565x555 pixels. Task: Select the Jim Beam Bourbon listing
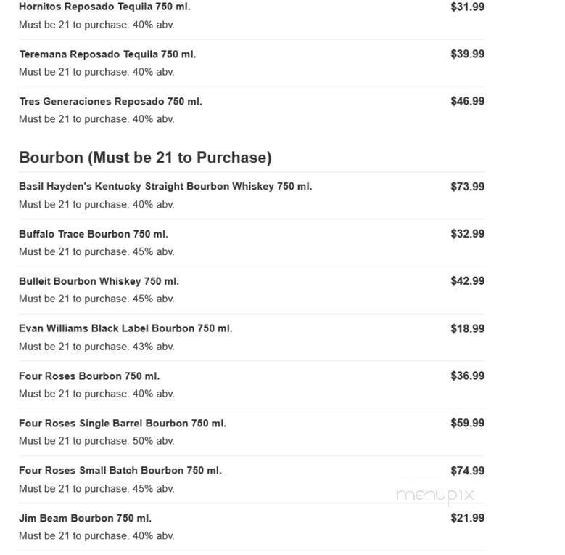tap(85, 519)
